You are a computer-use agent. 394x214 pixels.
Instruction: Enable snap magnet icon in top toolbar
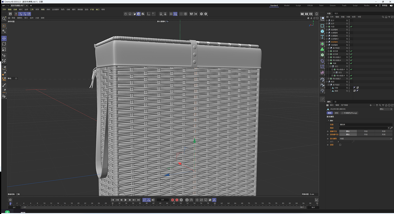161,14
